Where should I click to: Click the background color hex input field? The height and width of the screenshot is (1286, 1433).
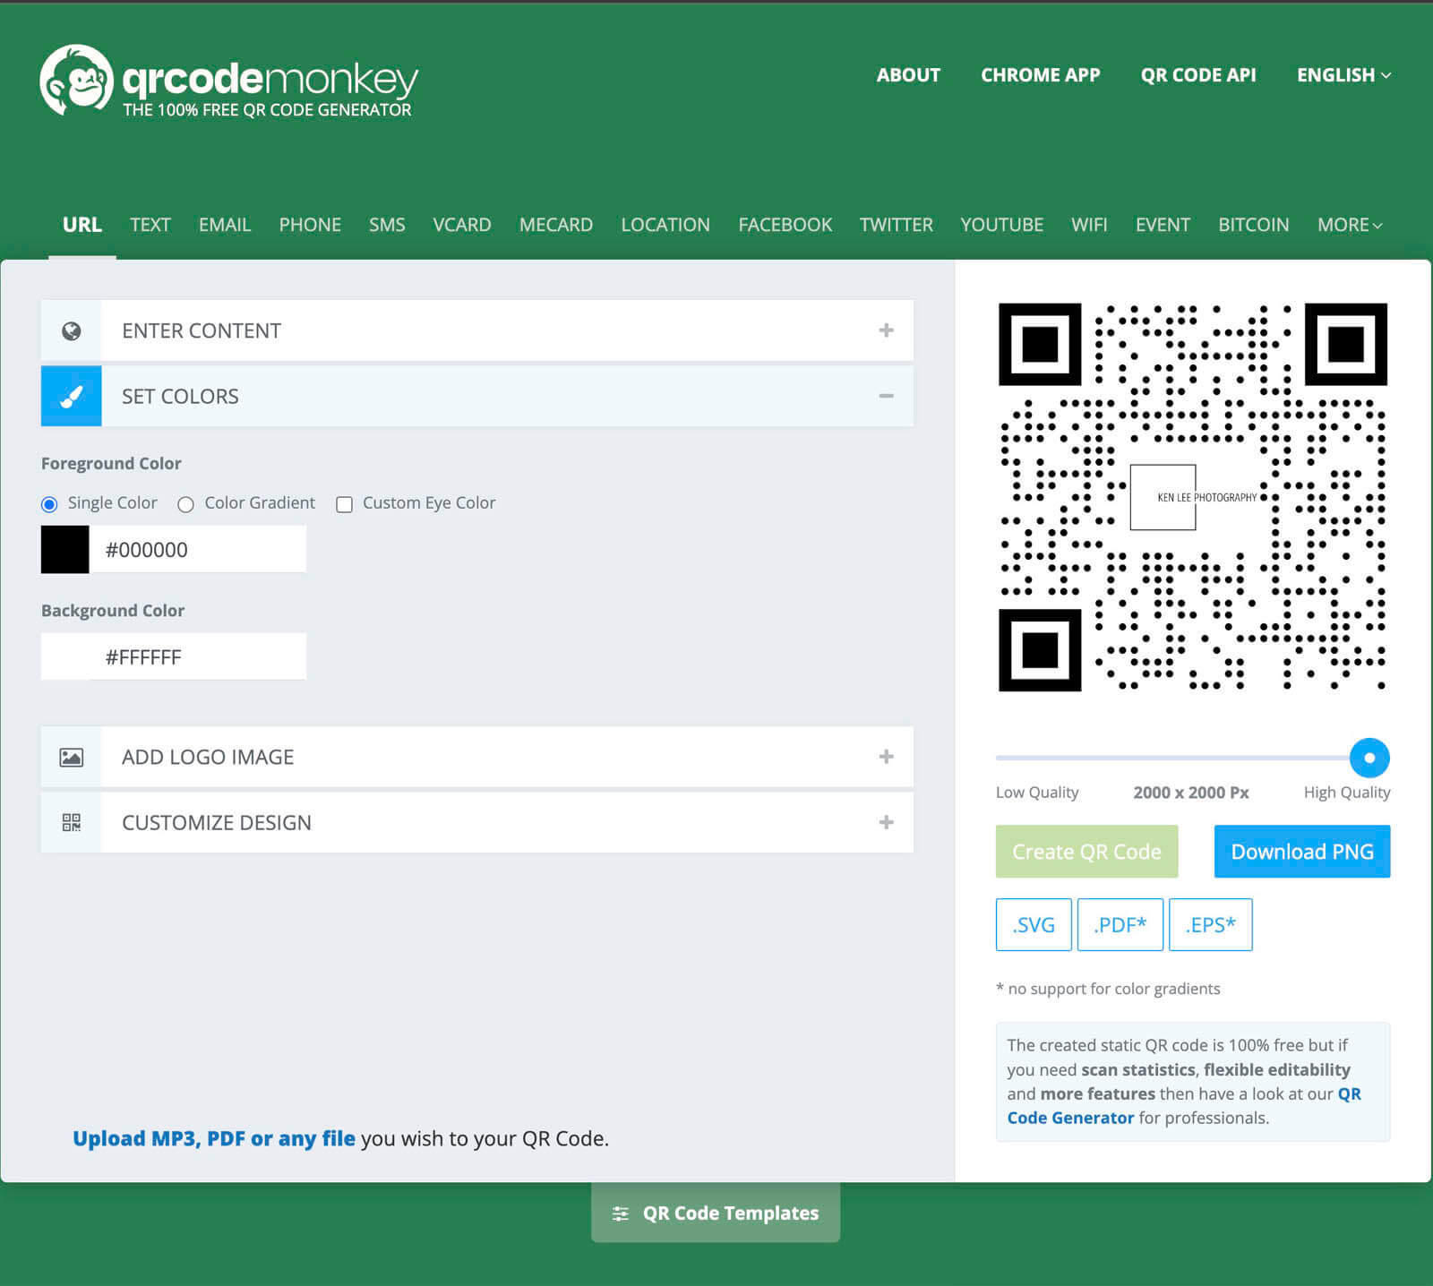point(197,656)
